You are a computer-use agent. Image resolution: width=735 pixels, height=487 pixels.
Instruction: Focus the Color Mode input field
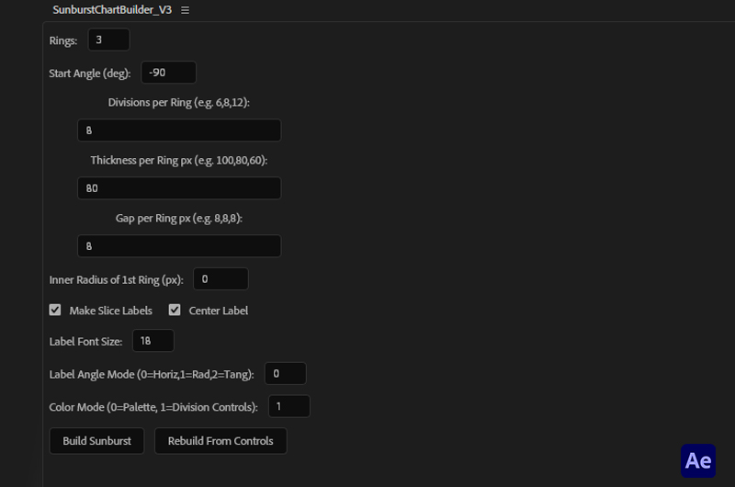point(288,406)
